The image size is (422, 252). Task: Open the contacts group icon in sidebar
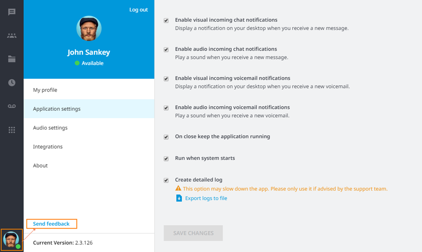pos(12,36)
